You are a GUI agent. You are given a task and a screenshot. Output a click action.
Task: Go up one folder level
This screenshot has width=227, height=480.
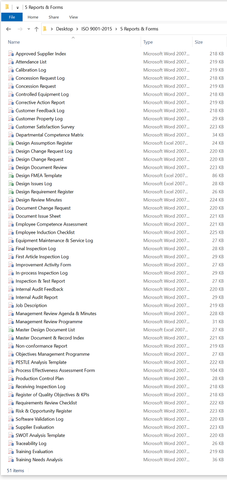pos(36,29)
